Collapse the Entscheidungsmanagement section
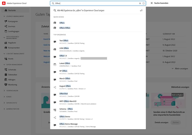The height and width of the screenshot is (135, 192). 4,37
